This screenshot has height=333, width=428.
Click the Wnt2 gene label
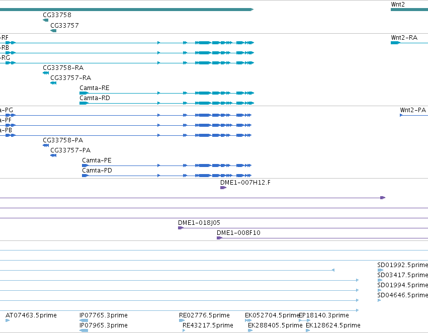pos(398,5)
